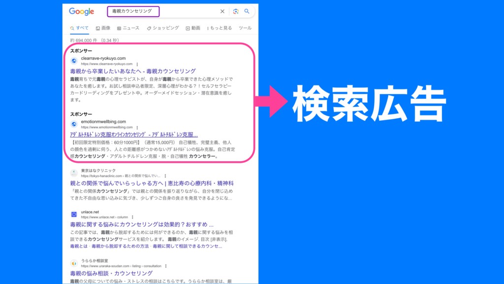
Task: Open the ショッピング tab
Action: click(163, 28)
